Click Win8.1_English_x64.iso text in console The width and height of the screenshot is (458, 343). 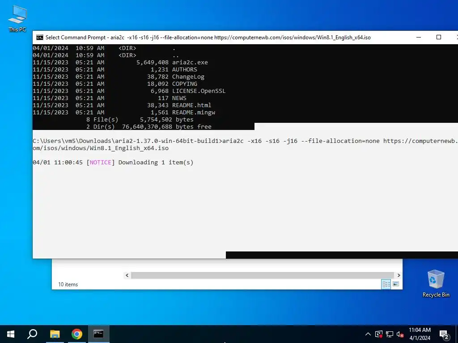(x=129, y=148)
